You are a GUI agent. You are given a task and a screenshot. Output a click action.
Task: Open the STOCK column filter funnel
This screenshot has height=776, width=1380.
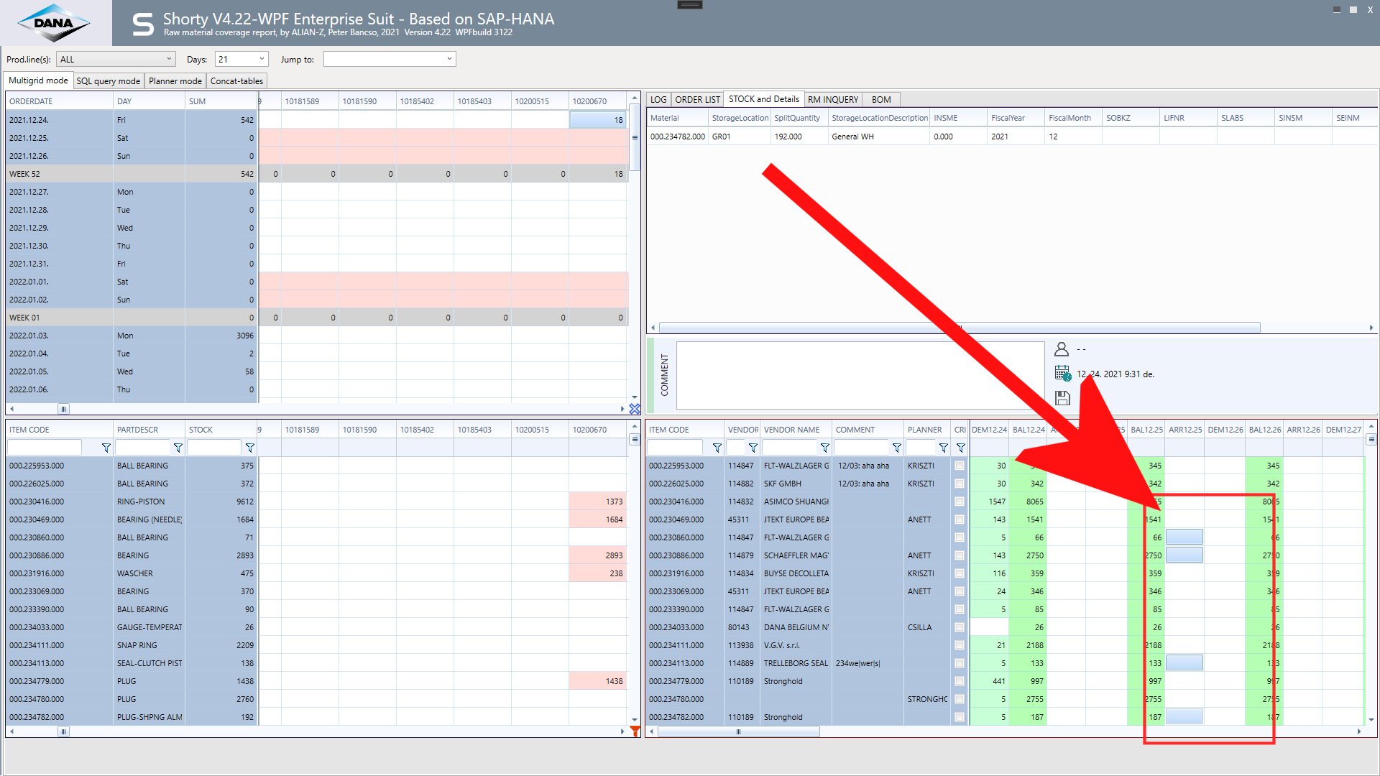click(x=249, y=448)
